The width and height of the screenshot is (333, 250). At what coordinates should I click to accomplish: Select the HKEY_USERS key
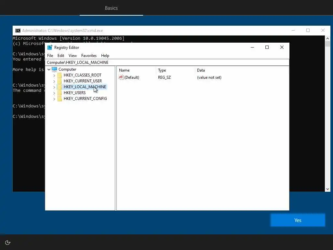74,93
